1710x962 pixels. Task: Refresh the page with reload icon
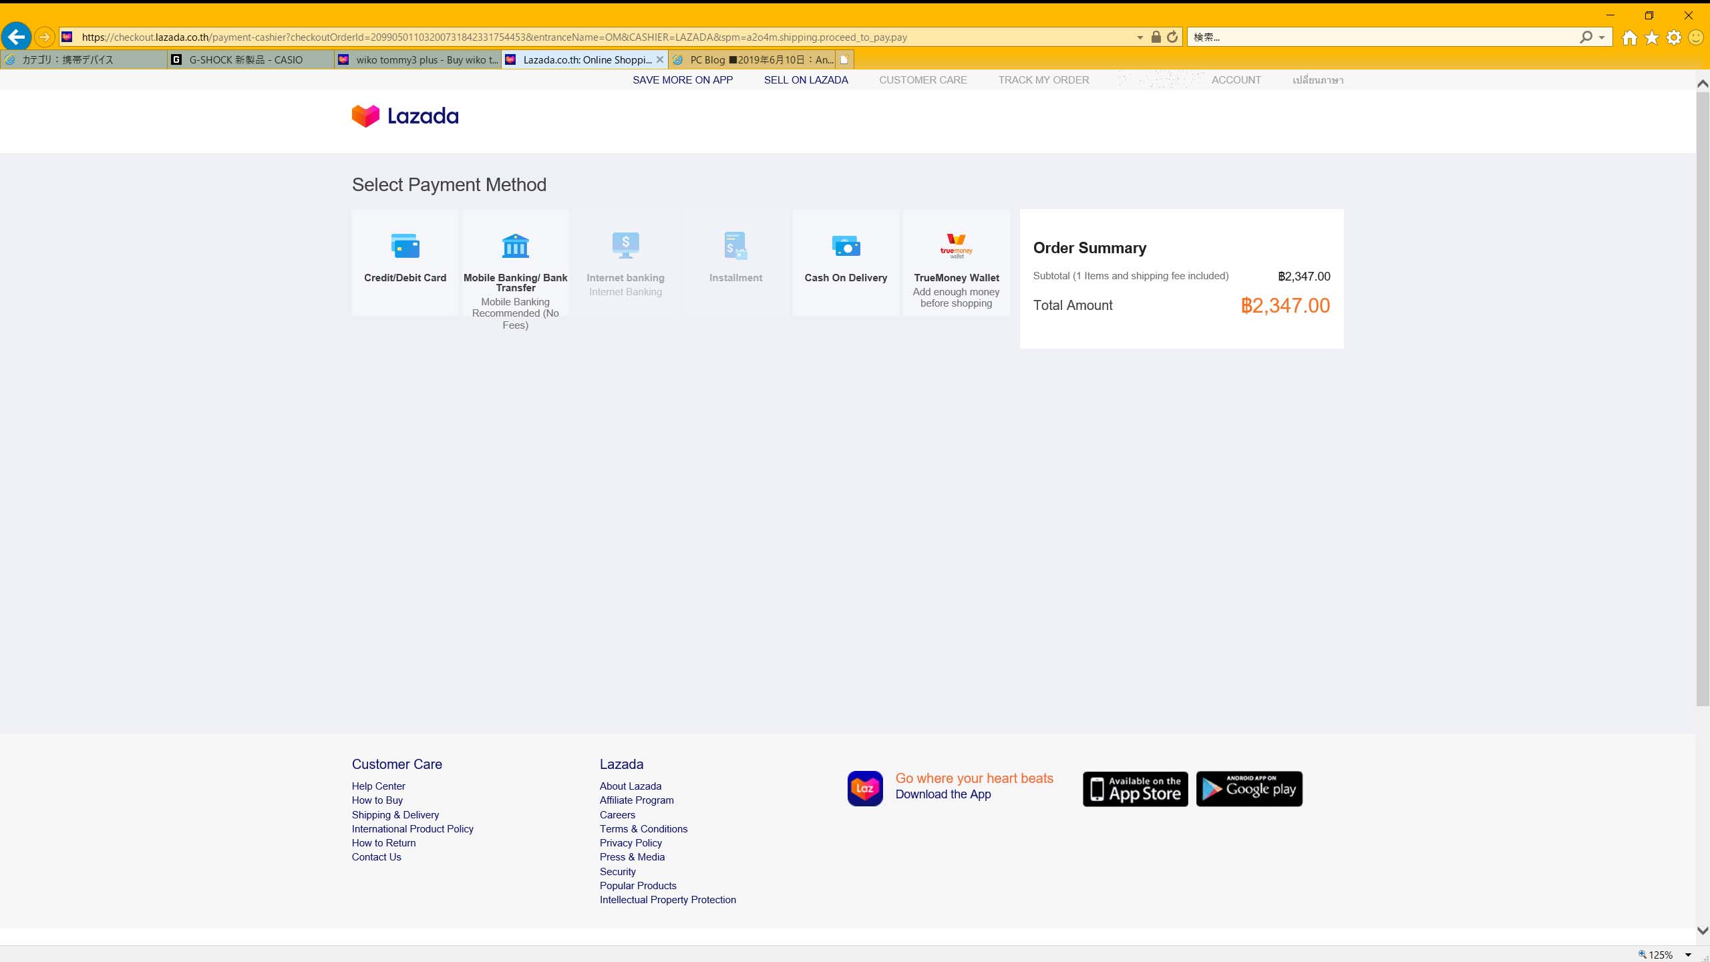pos(1172,37)
